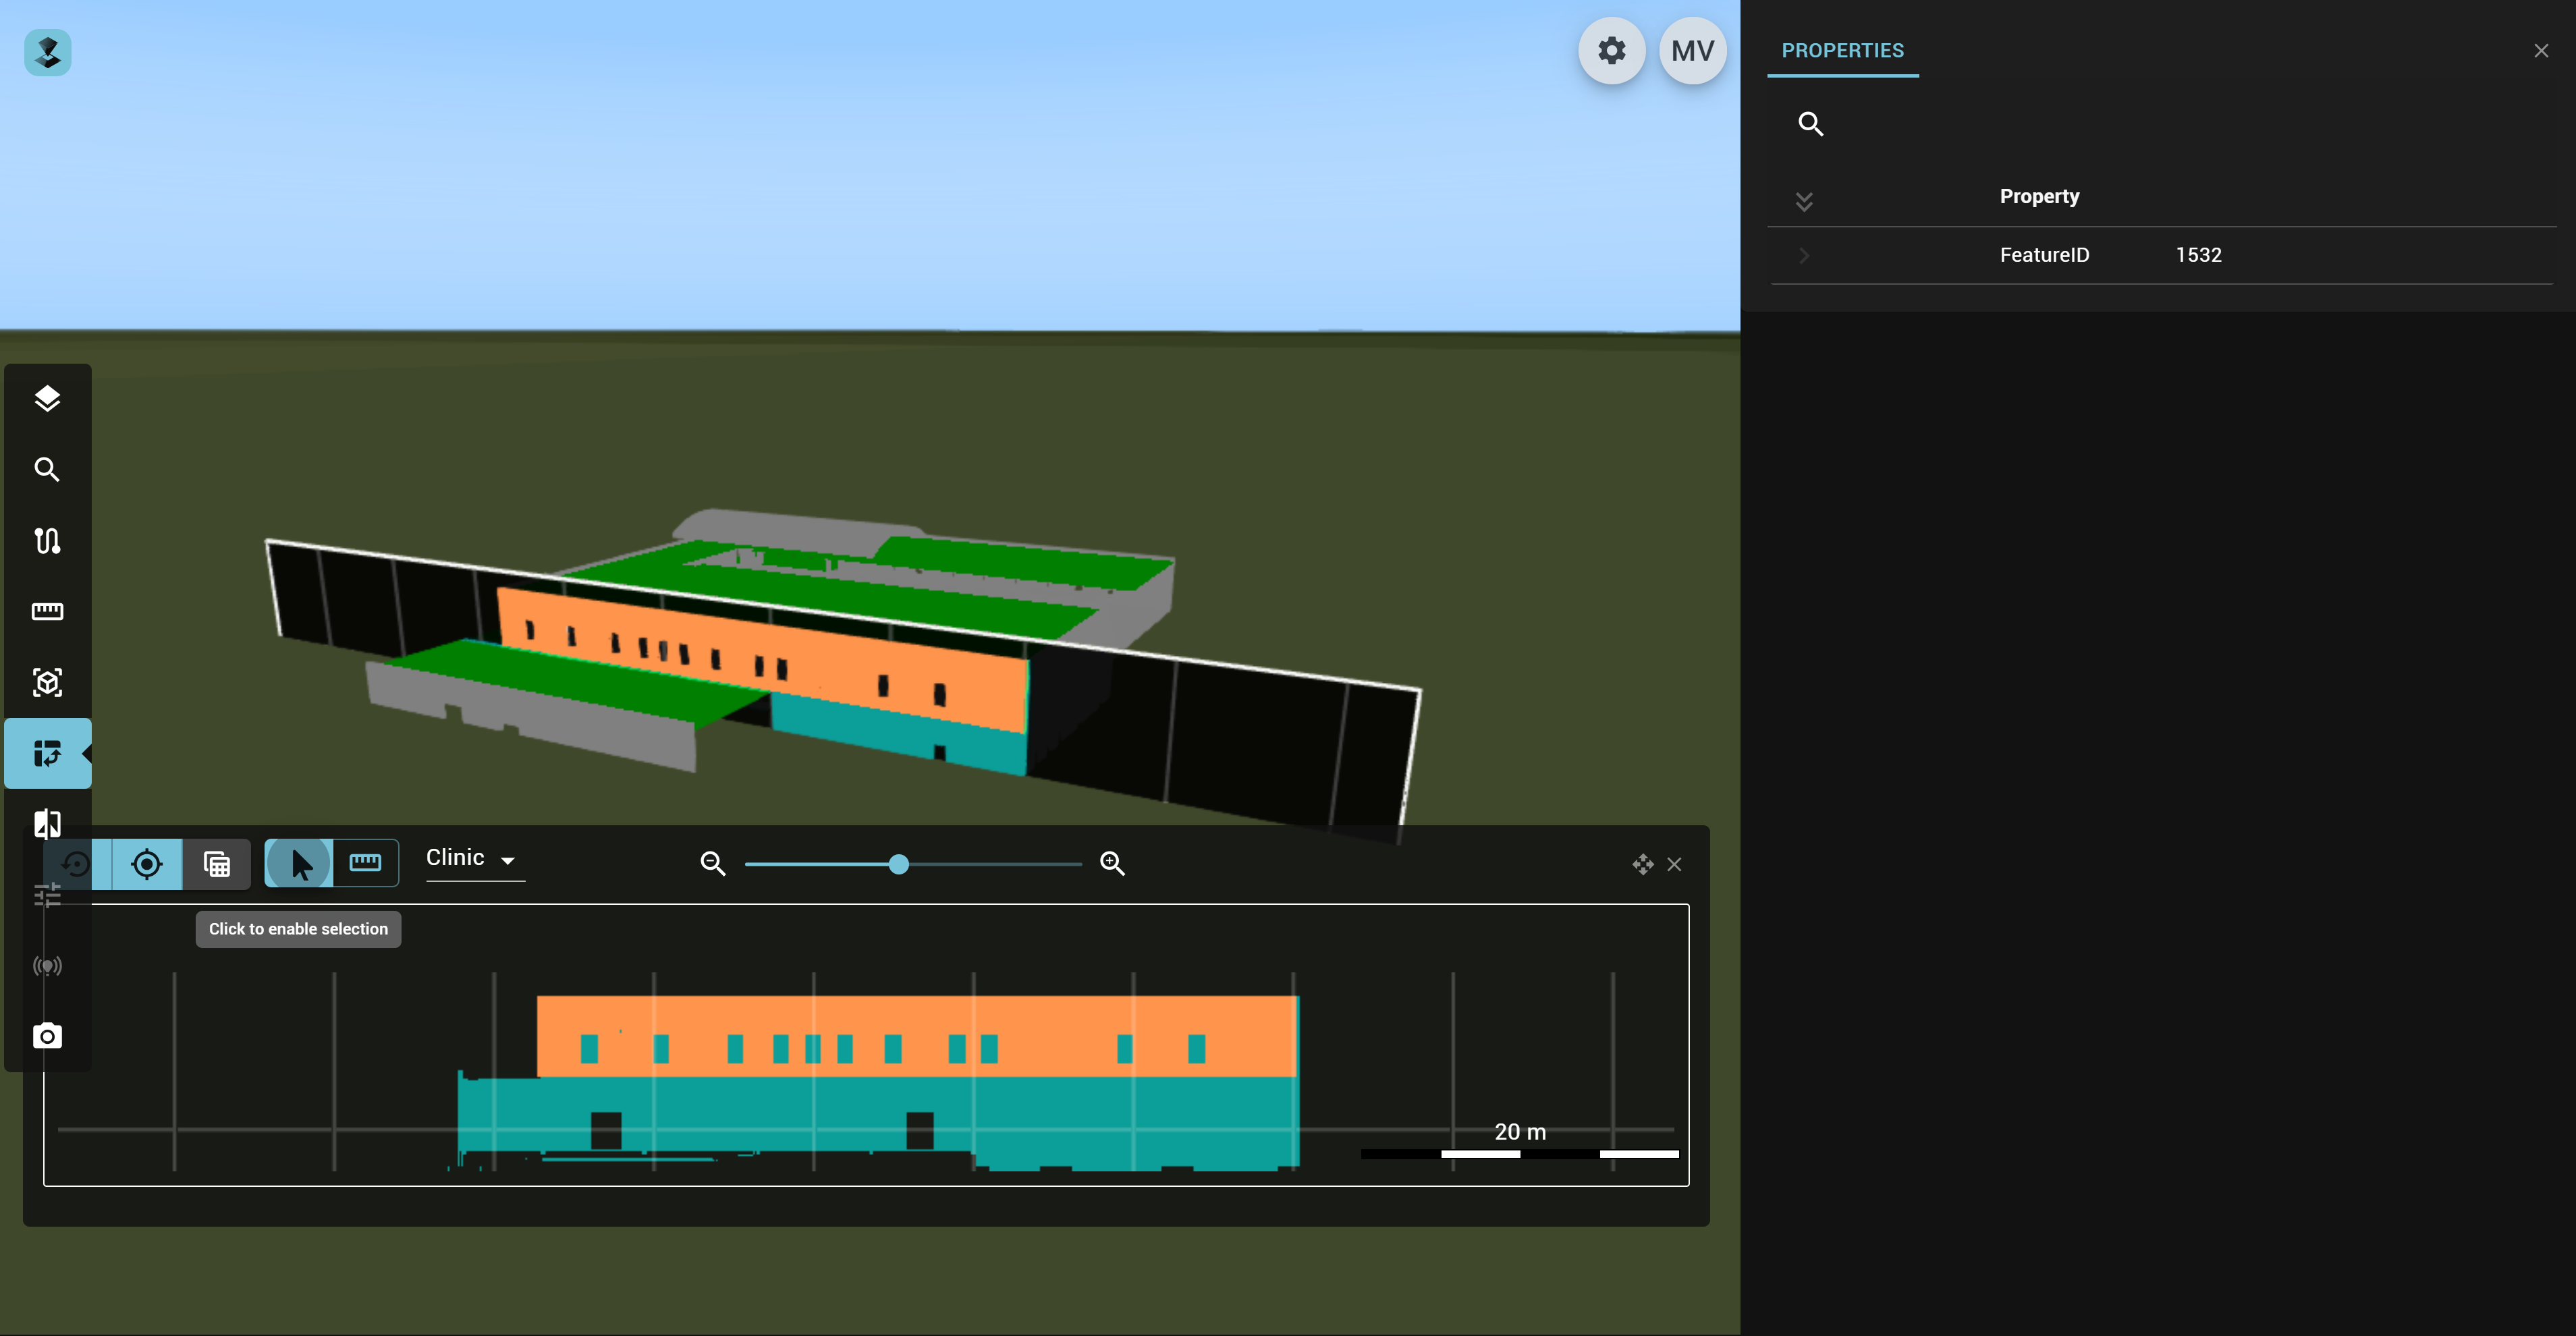Collapse all properties with the double chevron

1806,200
